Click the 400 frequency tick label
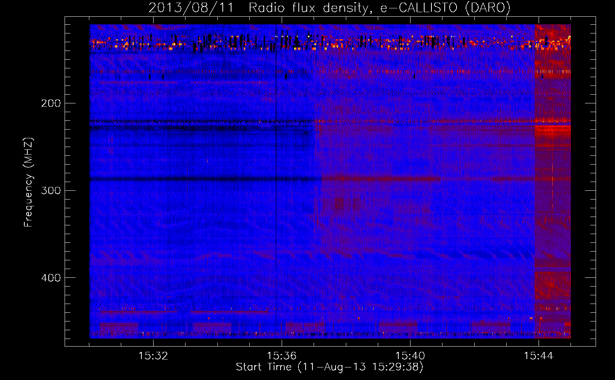Image resolution: width=615 pixels, height=380 pixels. (x=51, y=278)
